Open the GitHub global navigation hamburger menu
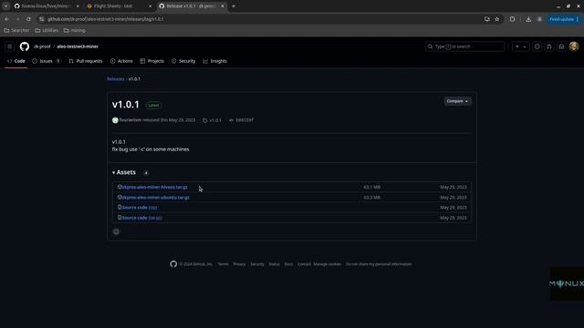 tap(10, 46)
